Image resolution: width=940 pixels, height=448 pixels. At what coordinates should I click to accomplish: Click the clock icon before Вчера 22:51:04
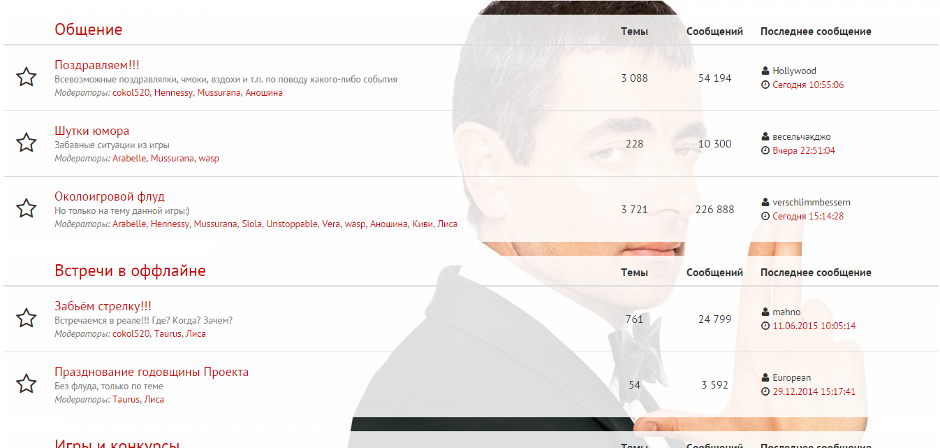click(765, 150)
